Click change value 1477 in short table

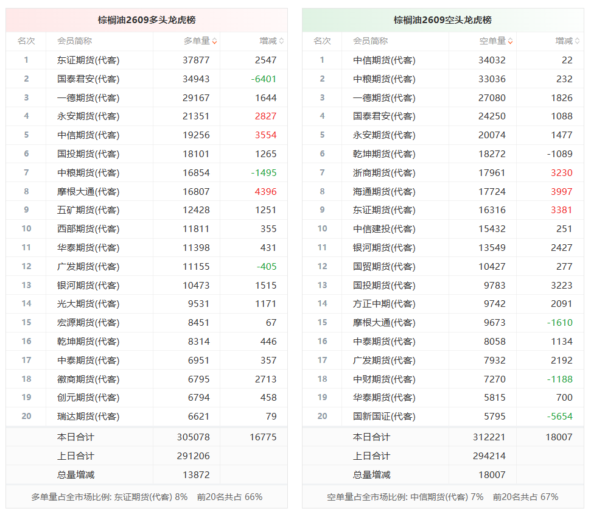pyautogui.click(x=562, y=135)
